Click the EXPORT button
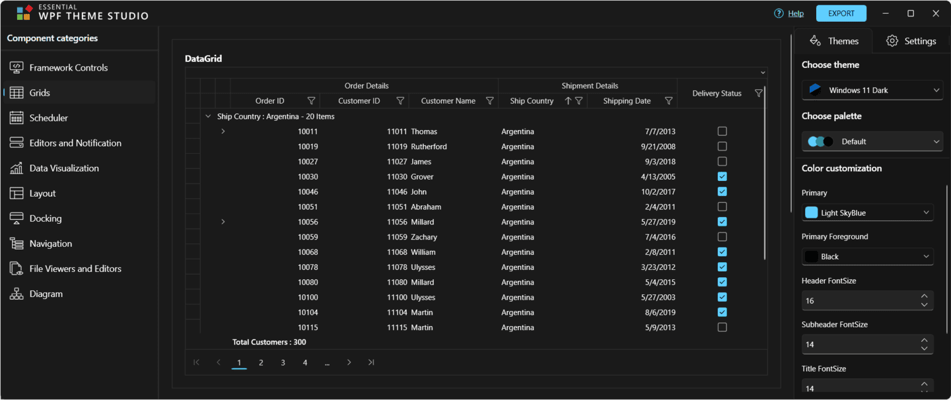 pyautogui.click(x=841, y=13)
